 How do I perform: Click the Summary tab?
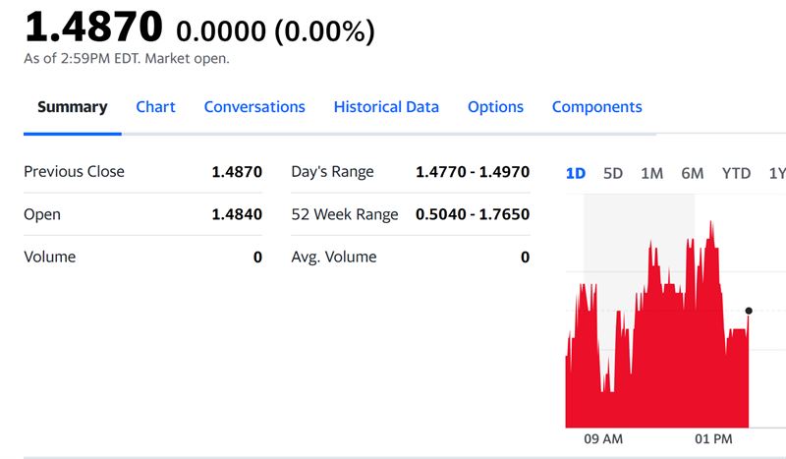coord(72,107)
